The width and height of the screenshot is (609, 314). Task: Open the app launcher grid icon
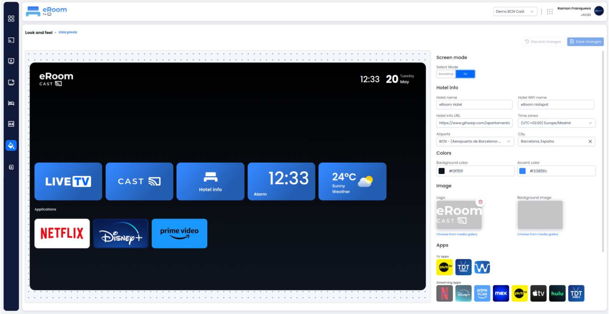click(x=550, y=12)
